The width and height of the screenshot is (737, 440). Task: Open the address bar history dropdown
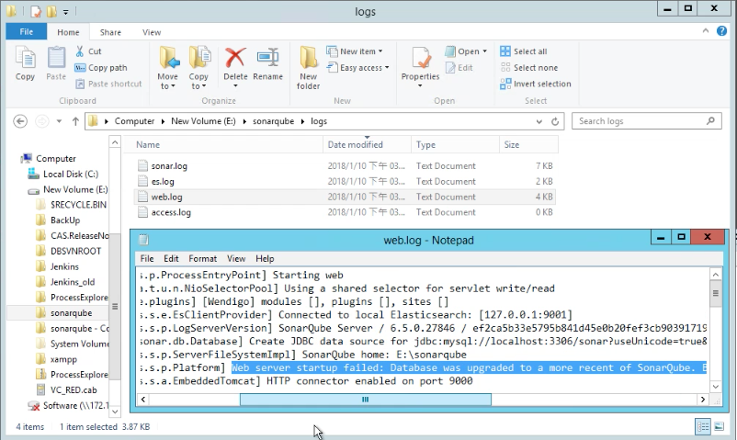click(x=539, y=121)
